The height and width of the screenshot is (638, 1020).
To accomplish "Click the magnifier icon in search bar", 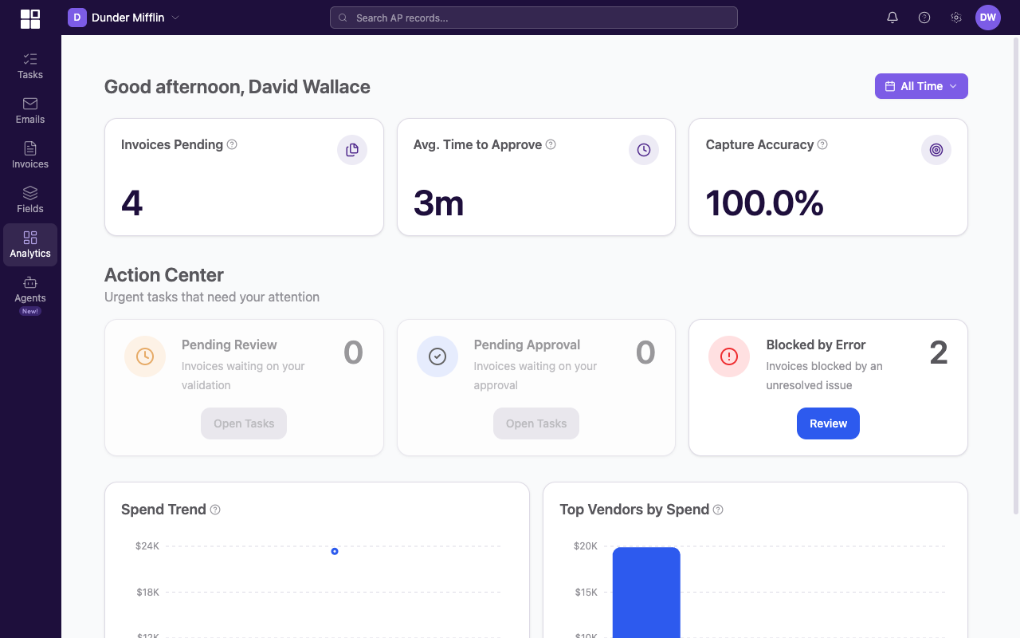I will (x=343, y=18).
